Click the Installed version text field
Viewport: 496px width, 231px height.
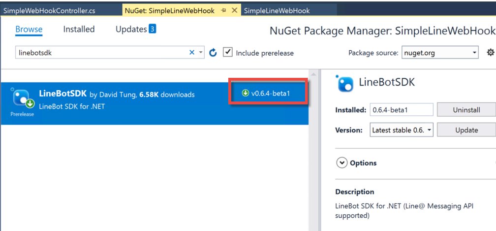click(401, 110)
